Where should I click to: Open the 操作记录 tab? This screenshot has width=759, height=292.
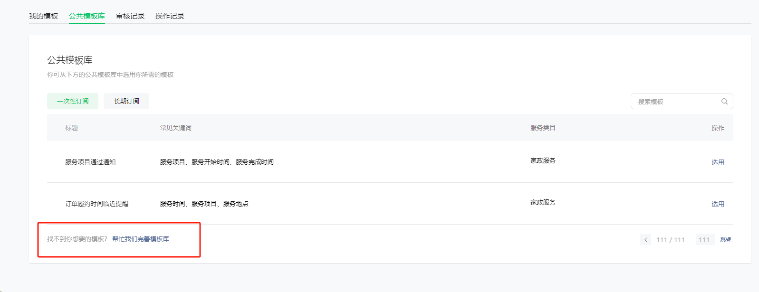pos(170,16)
